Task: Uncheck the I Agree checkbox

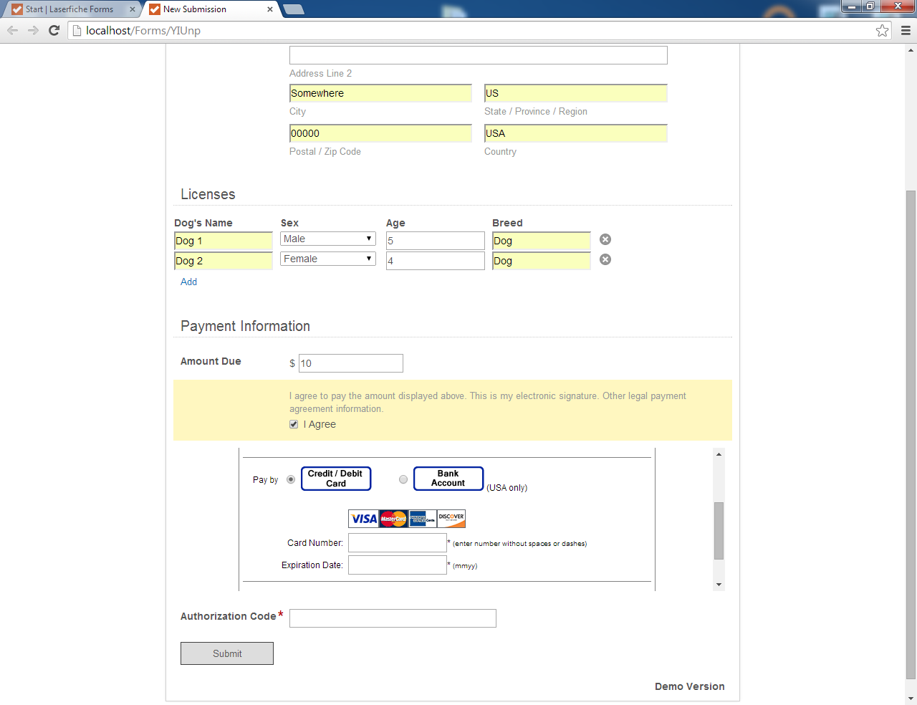Action: pos(294,424)
